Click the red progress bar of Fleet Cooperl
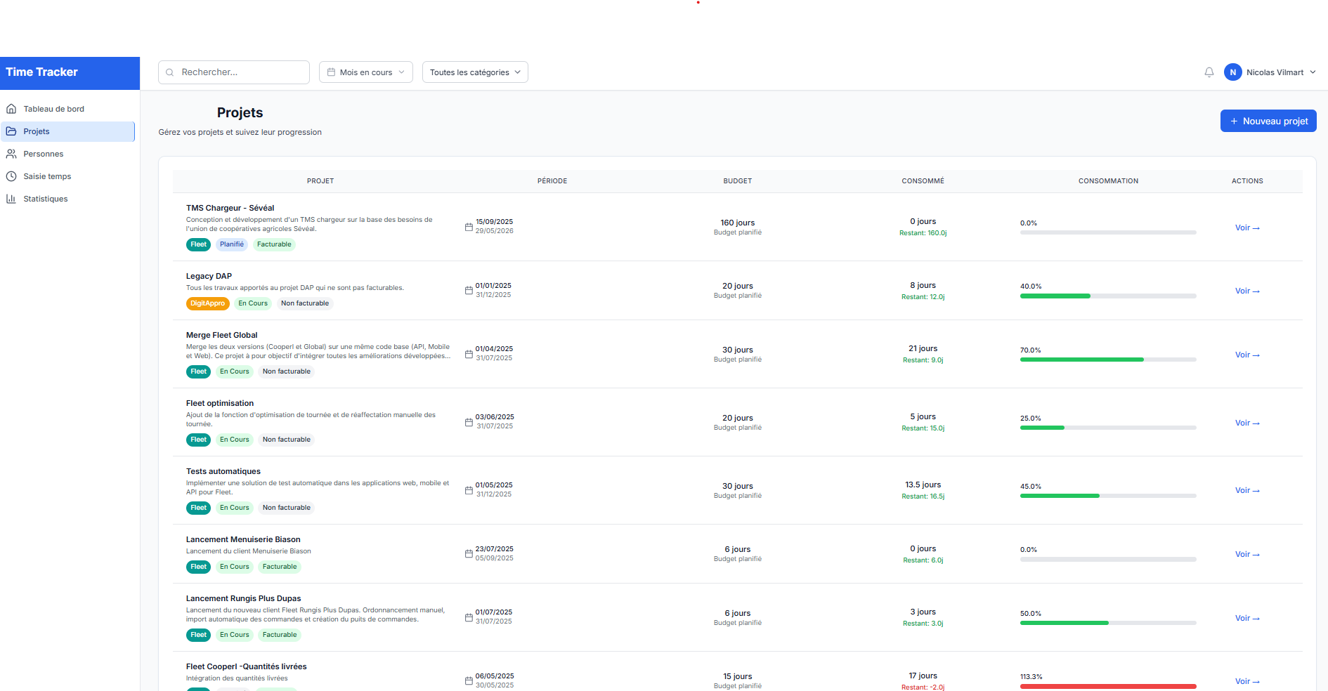Screen dimensions: 1328x691 [1108, 686]
